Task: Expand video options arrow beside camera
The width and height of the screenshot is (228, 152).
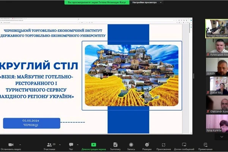Action: (x=20, y=145)
